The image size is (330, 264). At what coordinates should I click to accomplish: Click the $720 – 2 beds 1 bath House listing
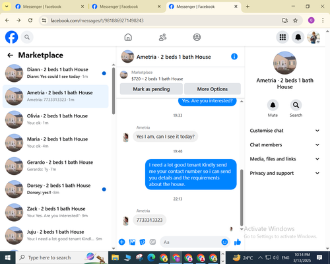(x=157, y=79)
